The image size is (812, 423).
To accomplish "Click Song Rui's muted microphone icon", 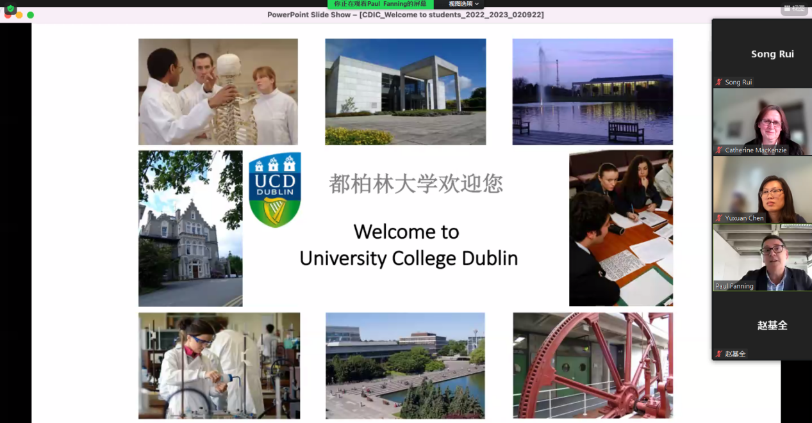I will click(719, 83).
